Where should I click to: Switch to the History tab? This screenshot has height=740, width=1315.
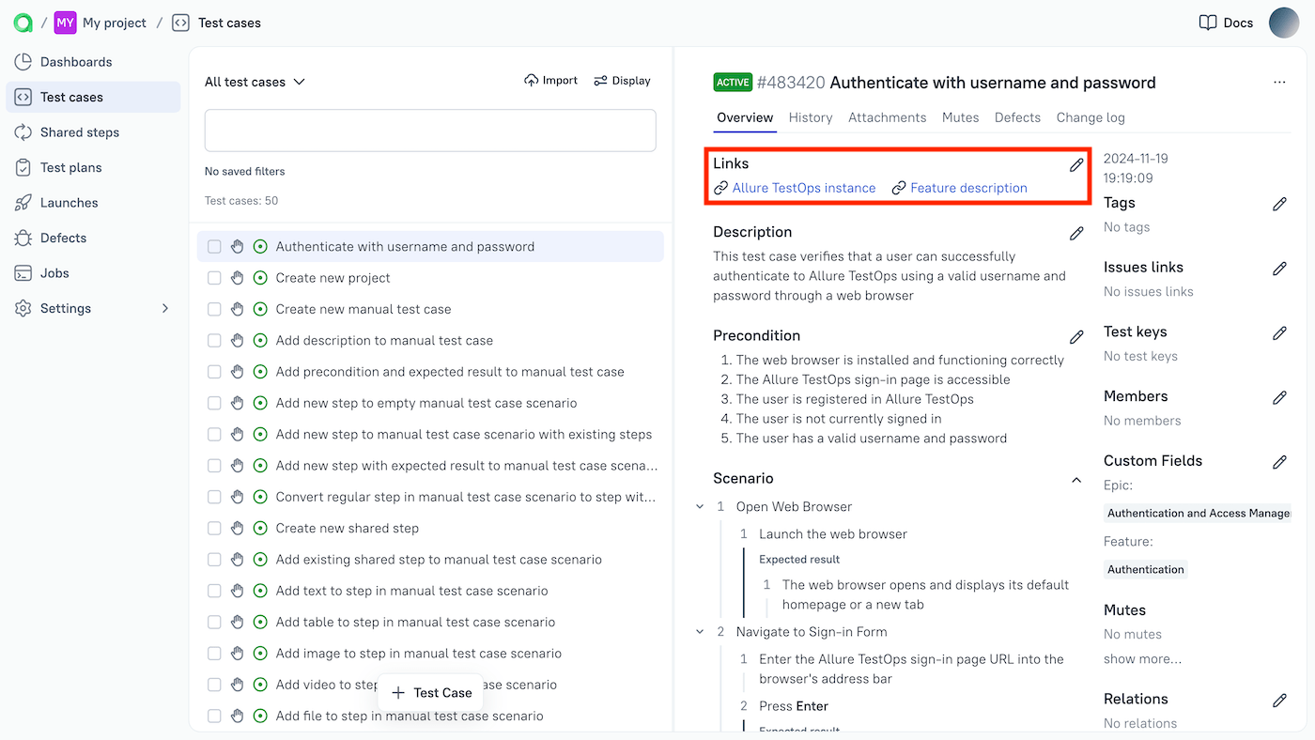pyautogui.click(x=810, y=117)
